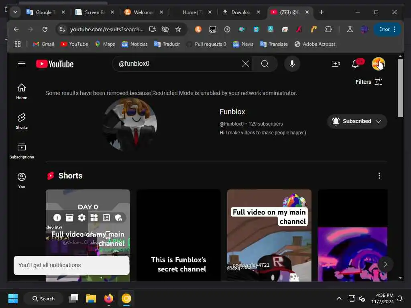Click the taskbar Search box
411x308 pixels.
coord(43,298)
